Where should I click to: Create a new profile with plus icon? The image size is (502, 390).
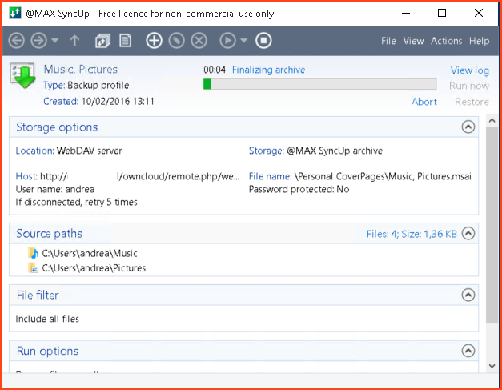(154, 41)
